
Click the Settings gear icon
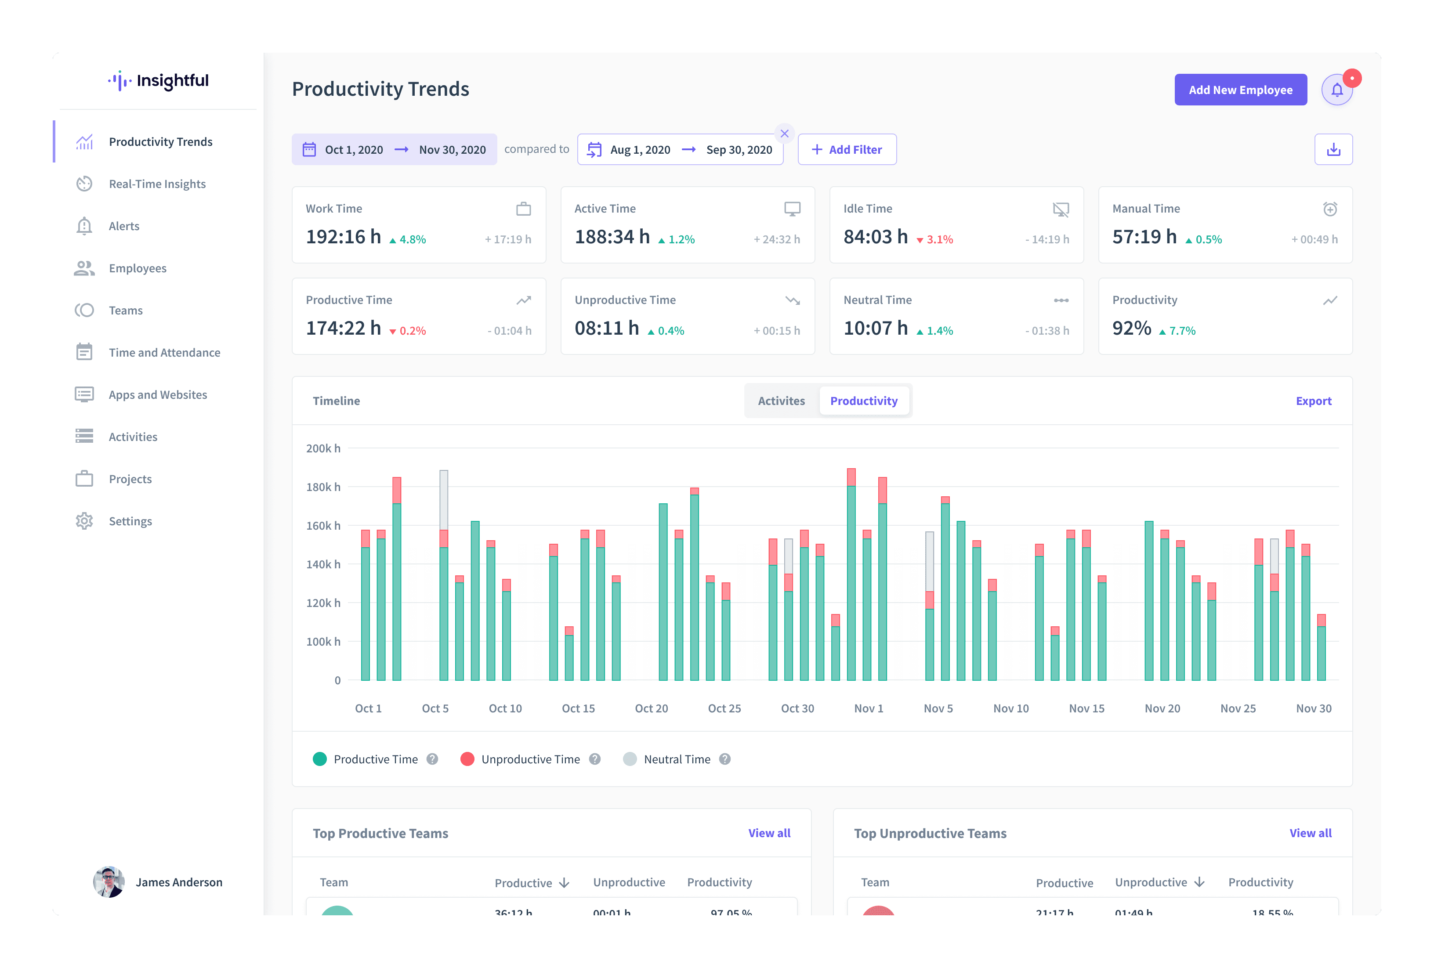[84, 521]
